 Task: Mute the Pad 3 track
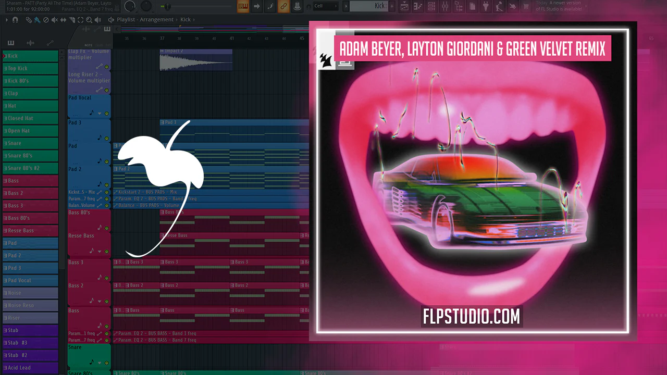(107, 138)
